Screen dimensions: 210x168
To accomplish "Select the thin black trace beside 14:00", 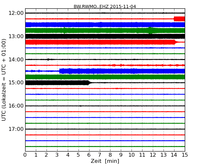I will (x=105, y=59).
